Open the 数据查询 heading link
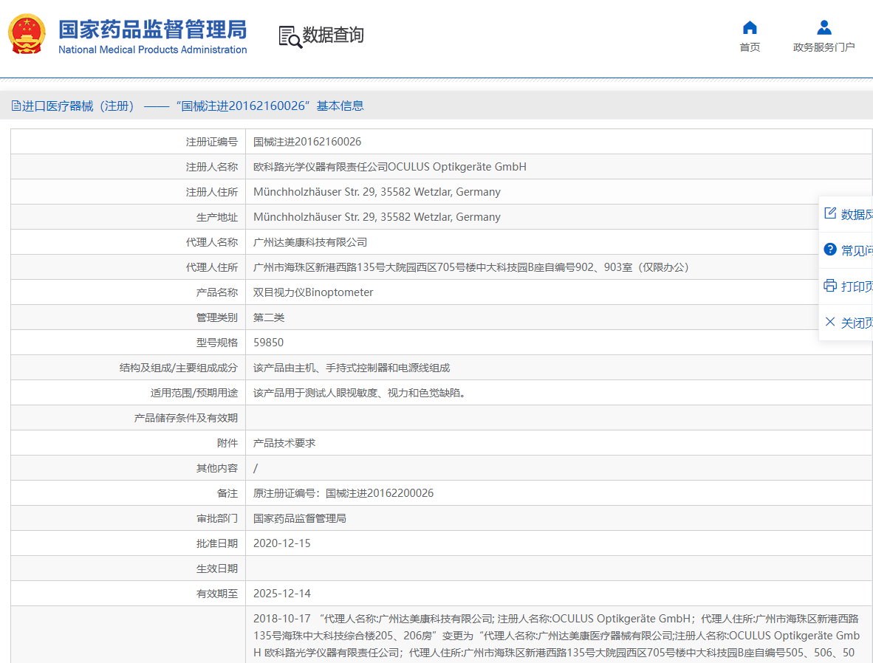 [x=333, y=35]
